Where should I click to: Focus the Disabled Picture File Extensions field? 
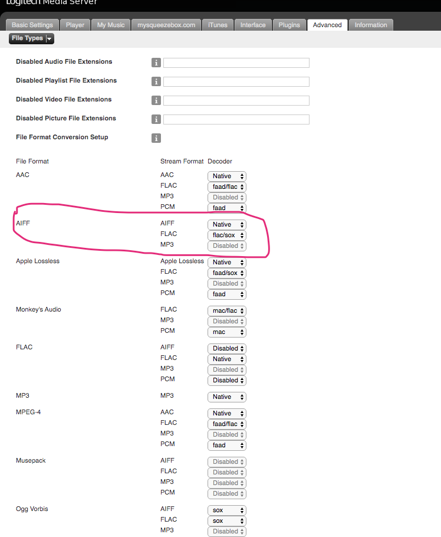point(236,119)
